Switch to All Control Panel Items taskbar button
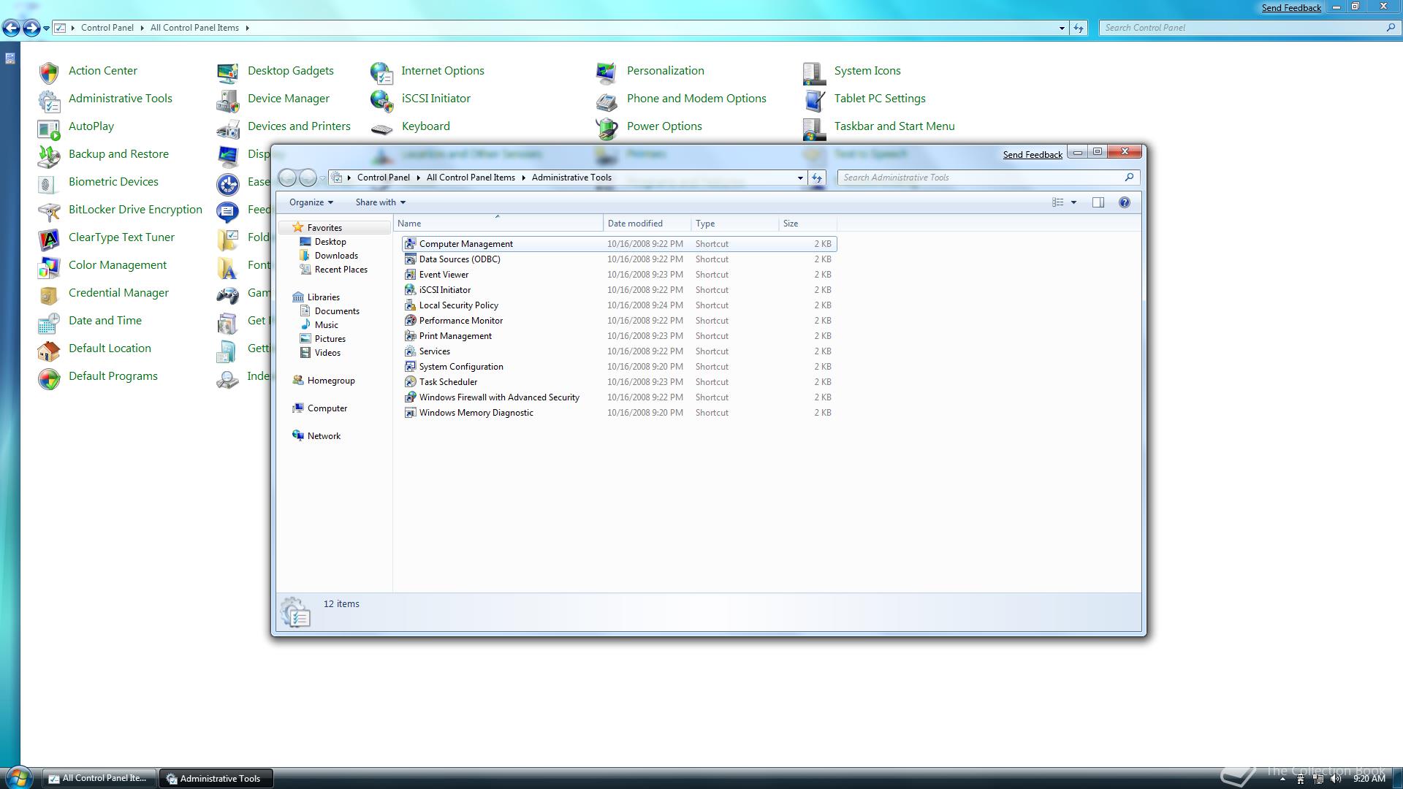This screenshot has height=789, width=1403. pos(99,778)
